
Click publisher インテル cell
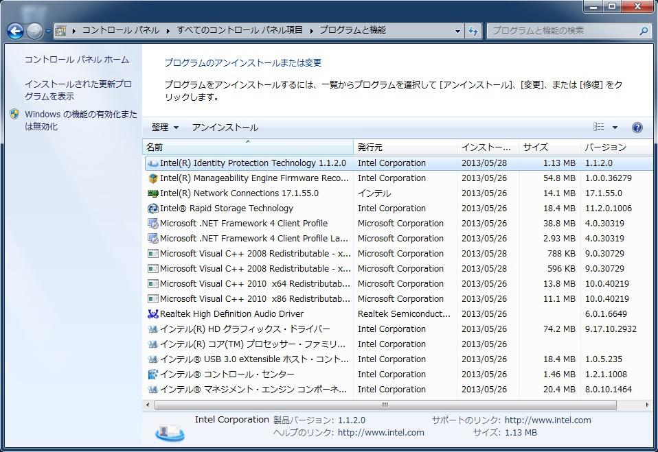tap(374, 193)
